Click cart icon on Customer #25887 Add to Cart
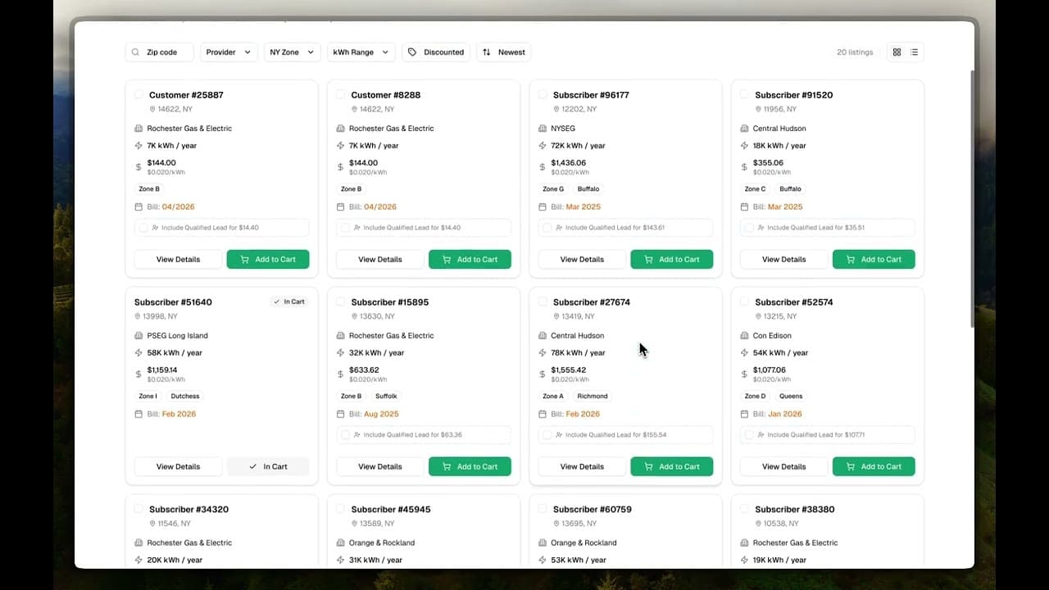Viewport: 1049px width, 590px height. (x=243, y=260)
